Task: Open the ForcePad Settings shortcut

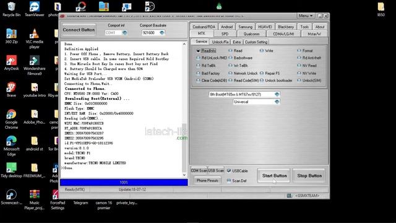Action: (58, 199)
